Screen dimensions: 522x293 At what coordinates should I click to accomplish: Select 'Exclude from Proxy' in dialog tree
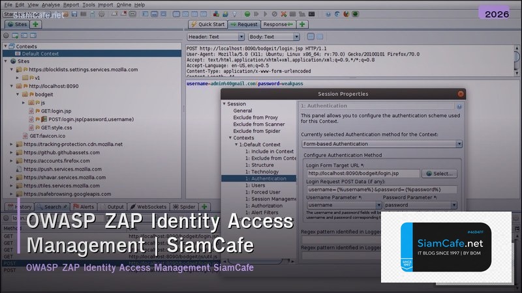[x=255, y=117]
